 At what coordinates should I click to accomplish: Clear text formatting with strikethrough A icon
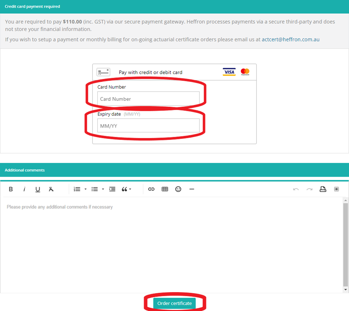pyautogui.click(x=51, y=189)
